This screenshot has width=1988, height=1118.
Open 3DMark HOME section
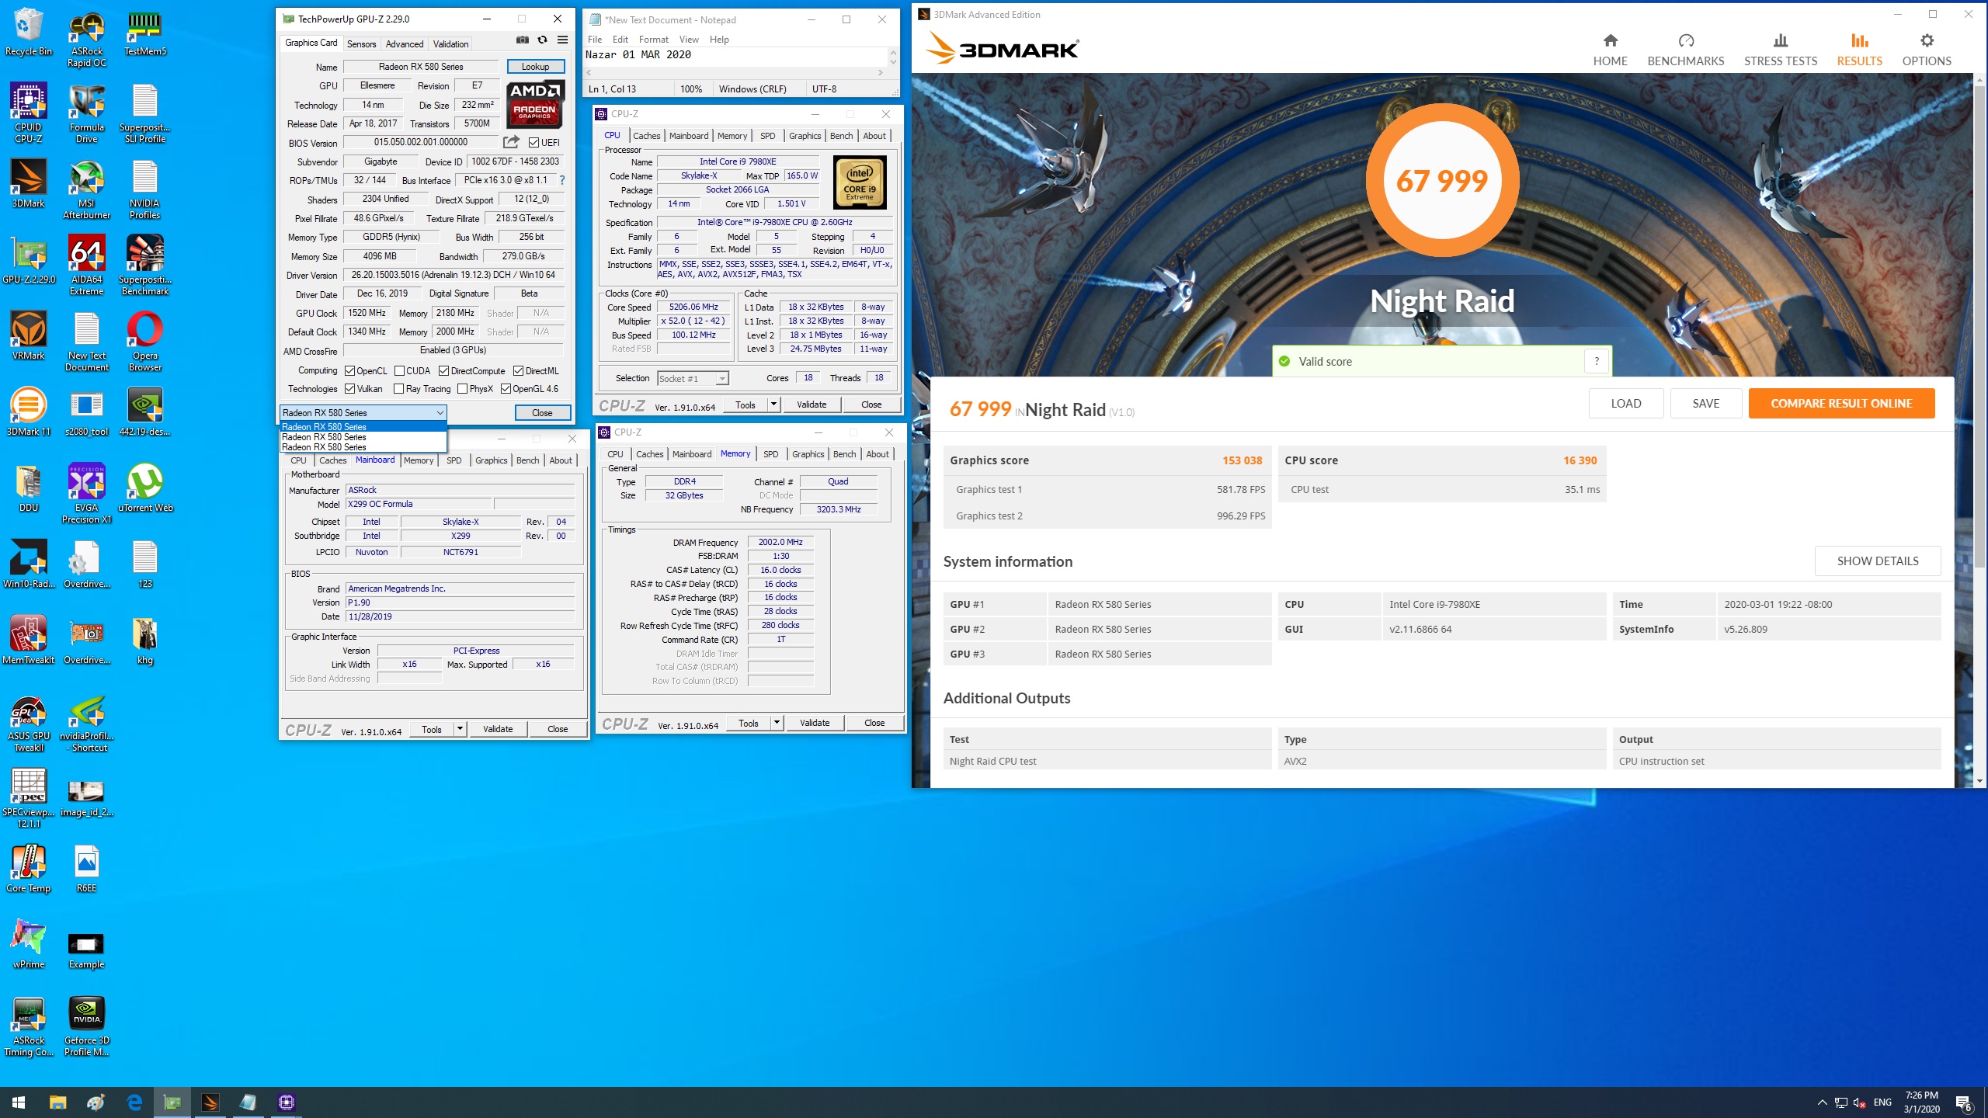point(1610,50)
